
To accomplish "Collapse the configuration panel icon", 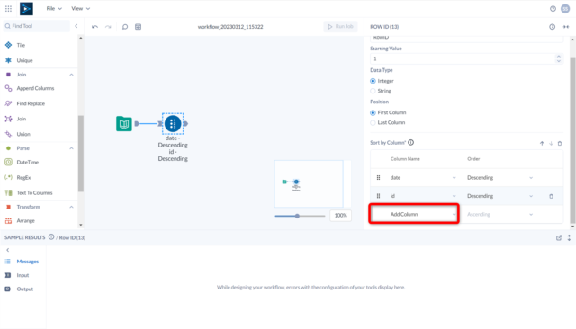I will 566,27.
